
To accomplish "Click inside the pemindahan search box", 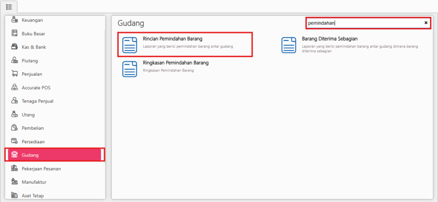I will coord(364,23).
